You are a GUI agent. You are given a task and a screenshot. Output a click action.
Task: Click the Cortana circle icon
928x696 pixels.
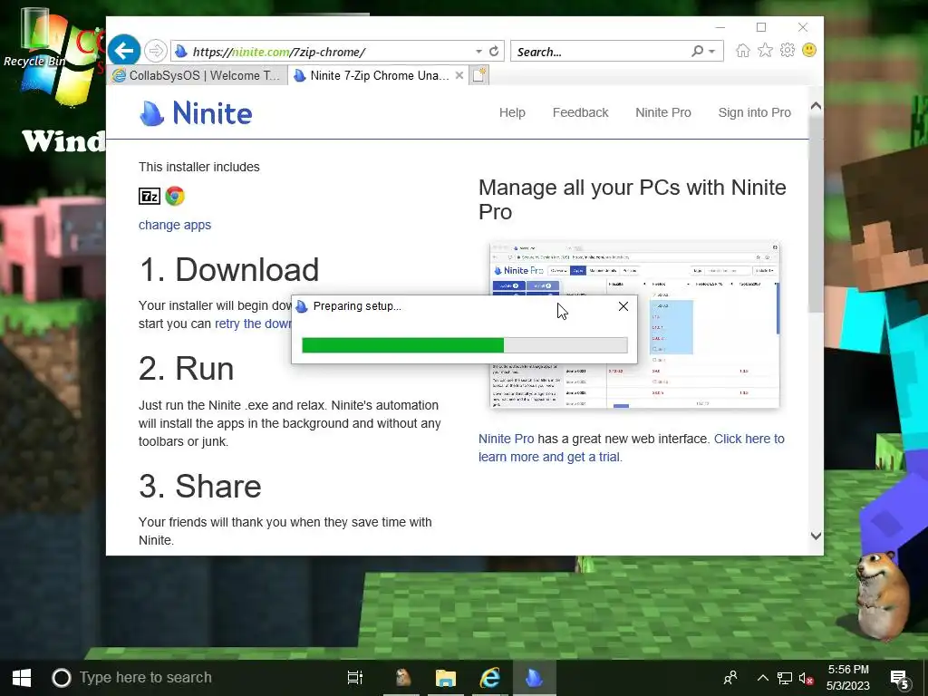(62, 678)
